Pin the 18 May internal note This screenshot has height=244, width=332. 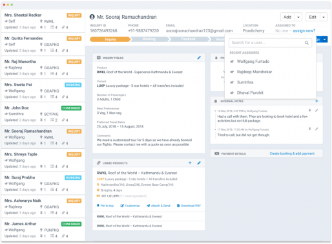pos(310,111)
